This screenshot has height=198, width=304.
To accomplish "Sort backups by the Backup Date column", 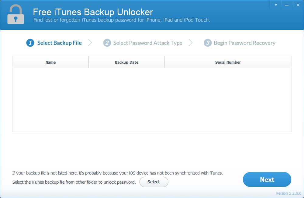I will [x=126, y=62].
